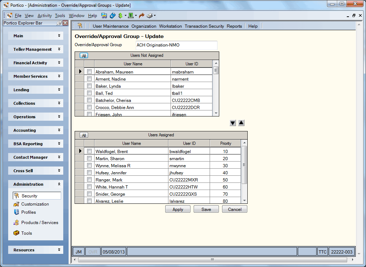Open the File menu
Screen dimensions: 366x267
coord(18,16)
